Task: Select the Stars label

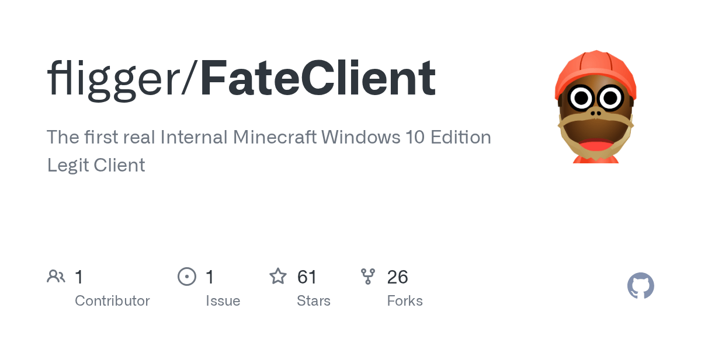Action: tap(314, 301)
